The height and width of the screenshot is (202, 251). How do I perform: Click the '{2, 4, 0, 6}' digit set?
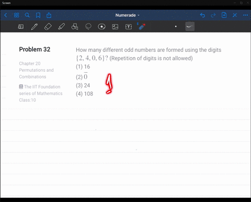pos(90,58)
